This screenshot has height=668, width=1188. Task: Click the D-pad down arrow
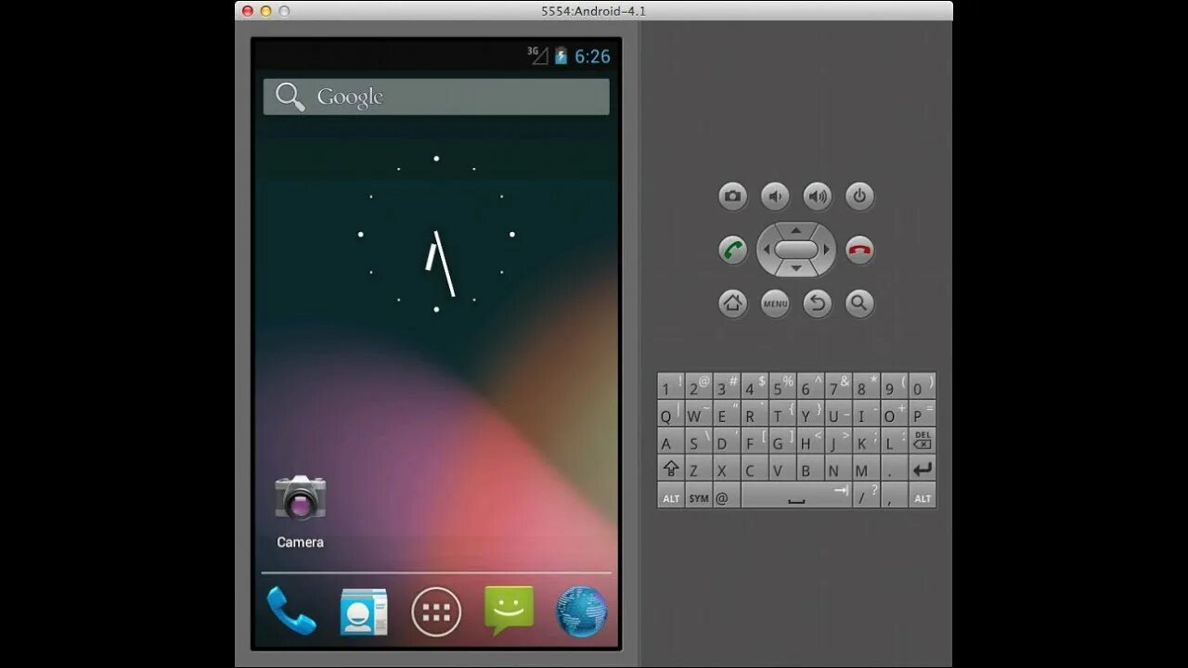point(796,269)
